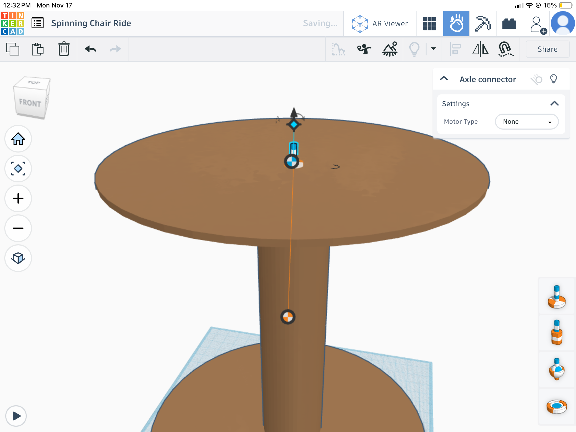Zoom out with the minus button
This screenshot has width=576, height=432.
[18, 228]
